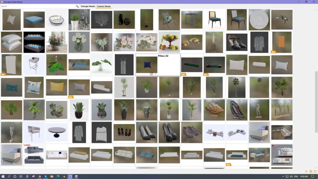Select the Pillow_02 blue pillow thumbnail
This screenshot has width=318, height=179.
146,65
